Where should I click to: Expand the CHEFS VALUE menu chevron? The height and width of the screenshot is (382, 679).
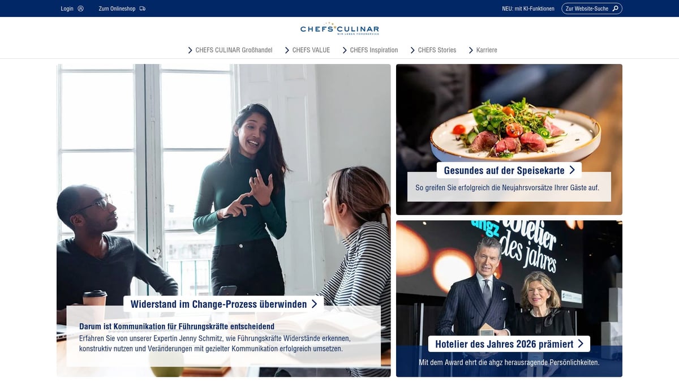coord(287,50)
